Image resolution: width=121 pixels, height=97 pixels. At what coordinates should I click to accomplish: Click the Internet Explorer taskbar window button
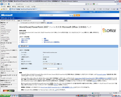click(26, 96)
